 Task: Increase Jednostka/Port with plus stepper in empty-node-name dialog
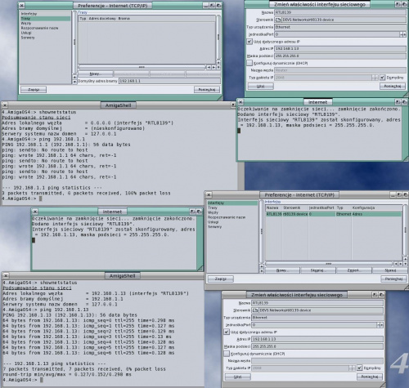point(382,325)
